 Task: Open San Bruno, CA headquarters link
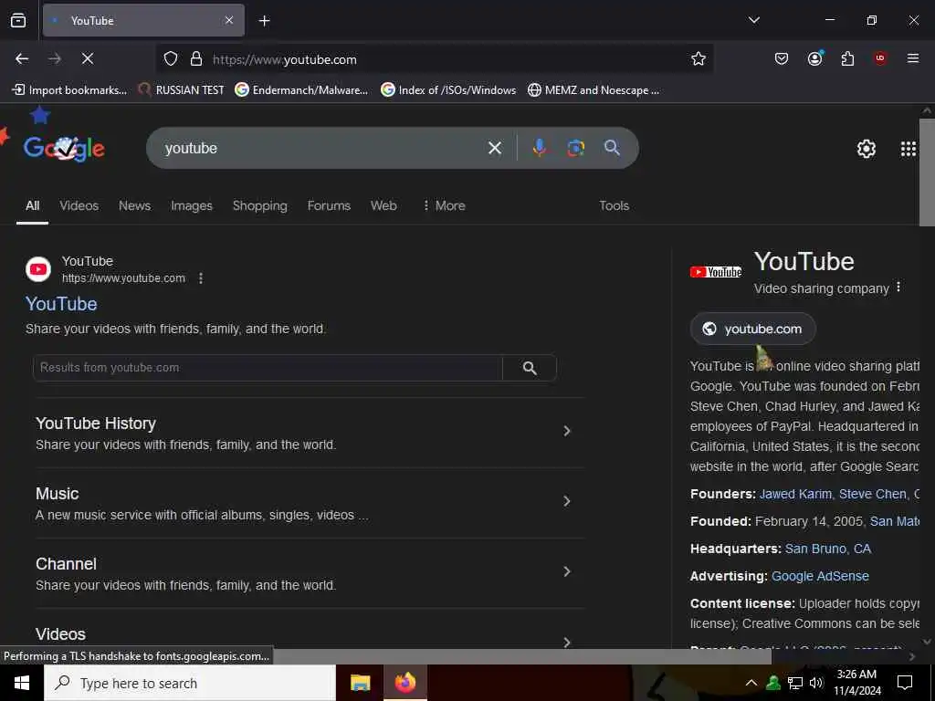(827, 549)
